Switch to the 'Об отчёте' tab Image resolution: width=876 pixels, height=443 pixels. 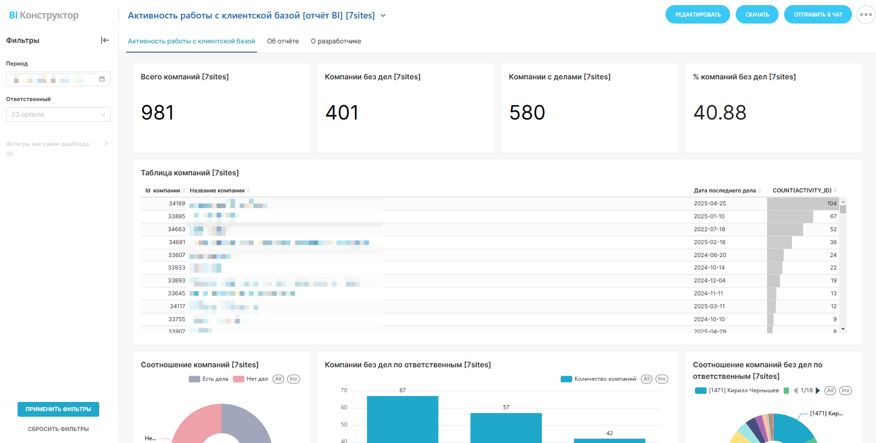click(x=282, y=41)
